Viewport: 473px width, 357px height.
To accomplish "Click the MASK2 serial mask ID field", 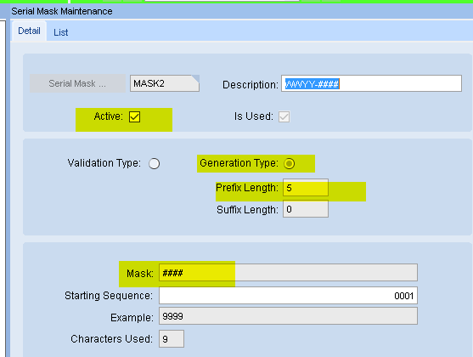I will tap(165, 83).
